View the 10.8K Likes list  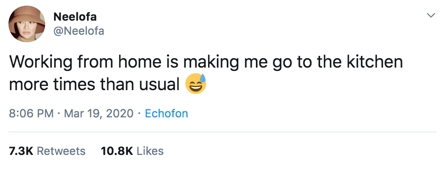coord(132,151)
